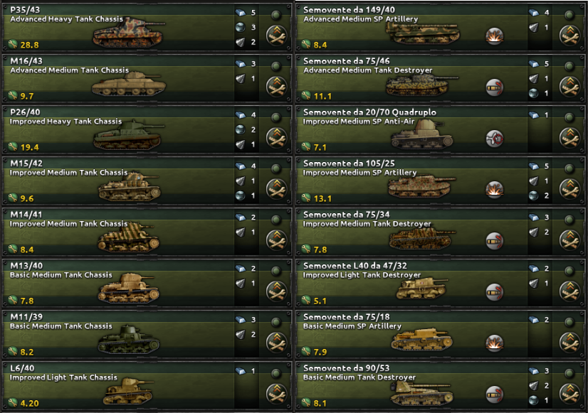
Task: Select the M11/39 entry
Action: coord(147,334)
